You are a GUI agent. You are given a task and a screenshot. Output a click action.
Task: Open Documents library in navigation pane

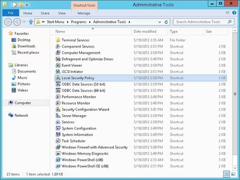pos(24,71)
